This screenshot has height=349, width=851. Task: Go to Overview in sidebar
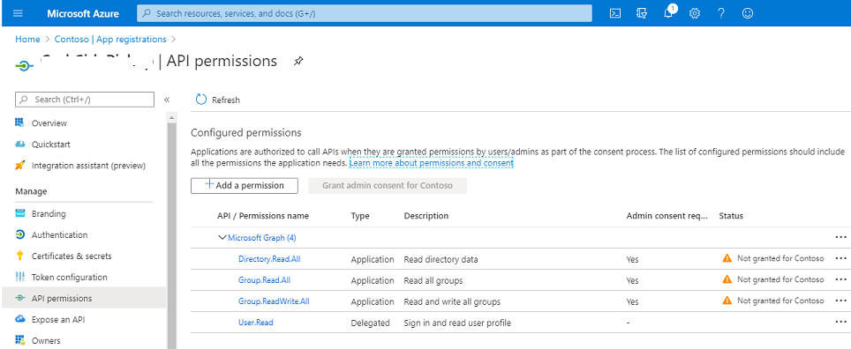pyautogui.click(x=49, y=123)
